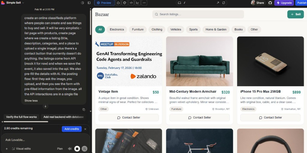Screen dimensions: 307x153
Task: Open the GitHub integration icon
Action: coord(270,3)
